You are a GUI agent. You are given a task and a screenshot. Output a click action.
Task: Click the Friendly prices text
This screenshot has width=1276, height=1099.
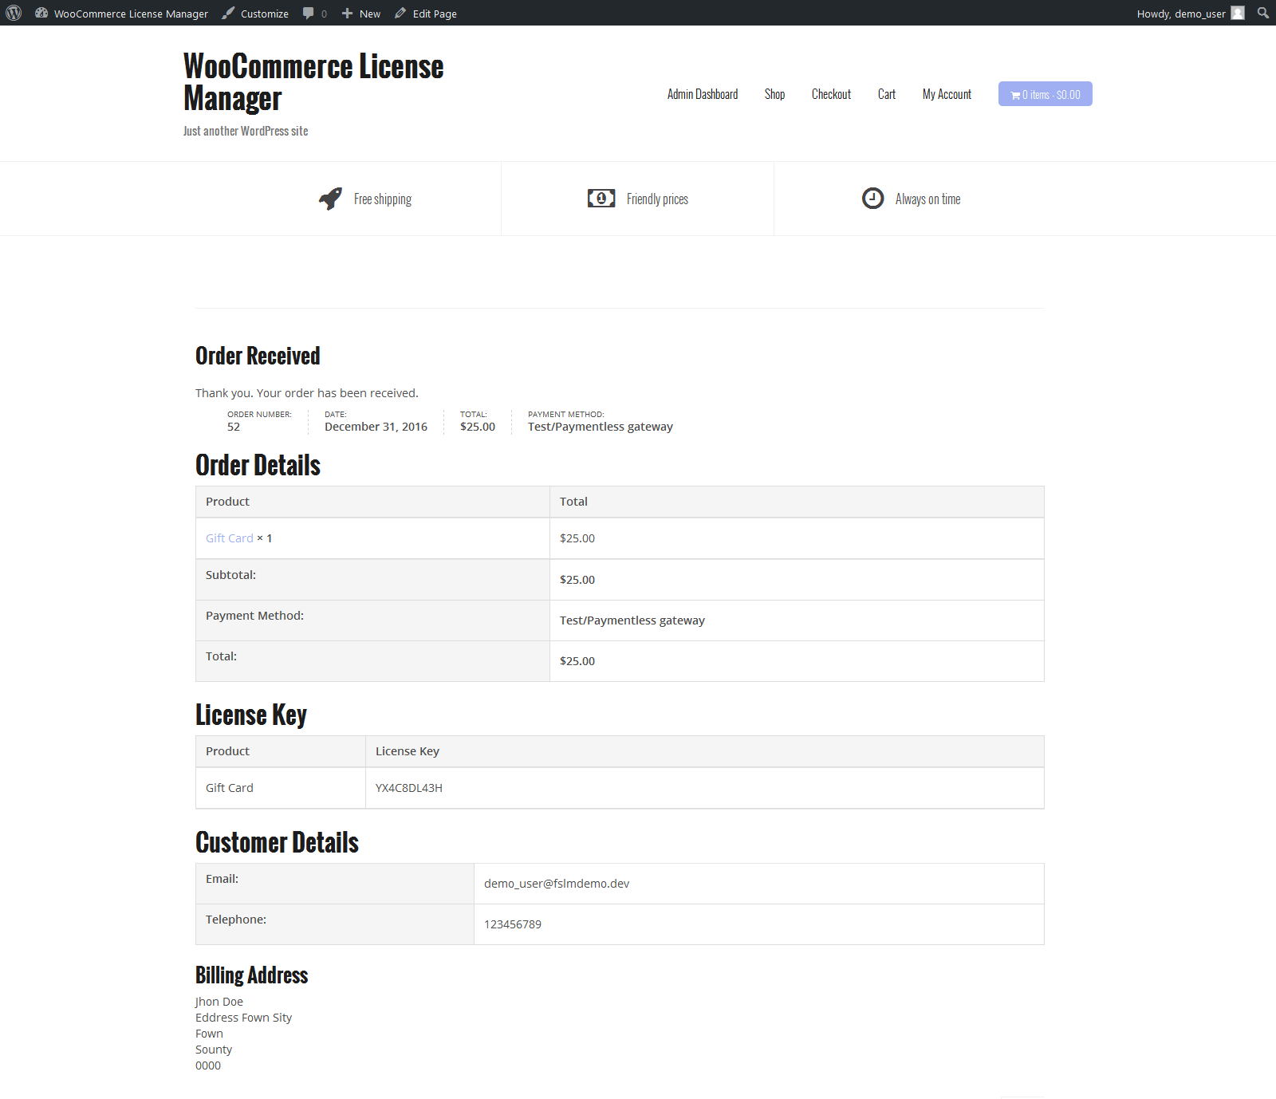(x=657, y=199)
